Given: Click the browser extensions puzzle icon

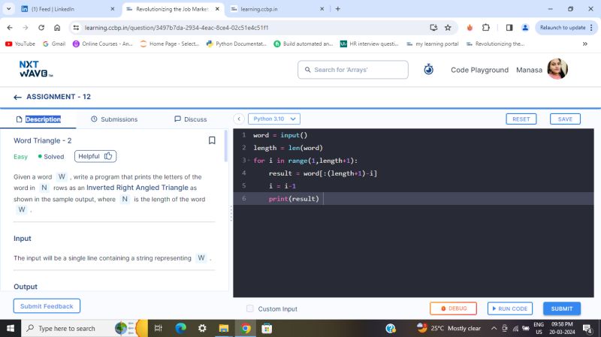Looking at the screenshot, I should (486, 28).
